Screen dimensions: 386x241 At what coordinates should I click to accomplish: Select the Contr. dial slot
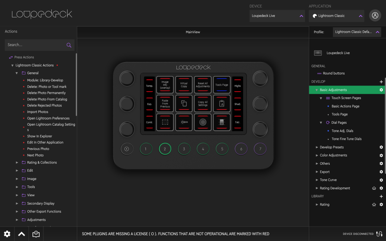tap(149, 122)
